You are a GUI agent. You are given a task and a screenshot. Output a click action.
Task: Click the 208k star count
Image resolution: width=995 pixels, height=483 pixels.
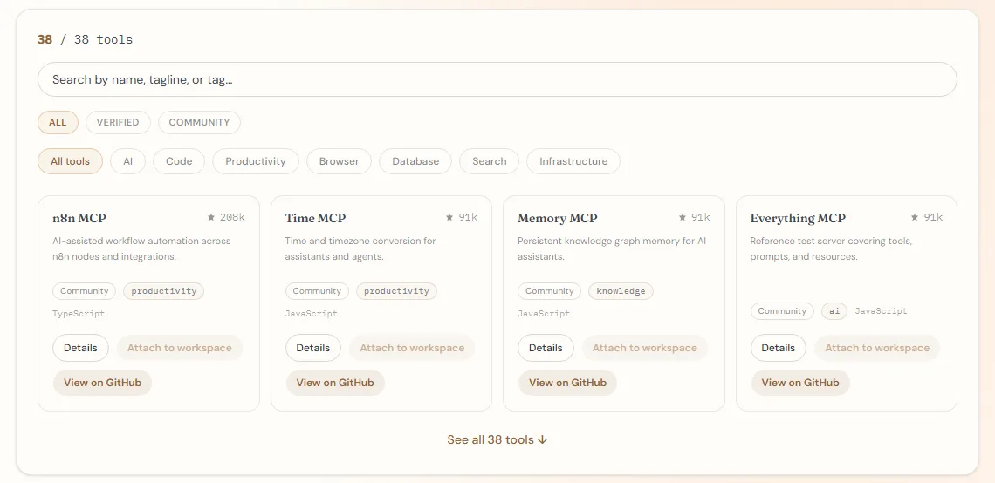point(232,217)
